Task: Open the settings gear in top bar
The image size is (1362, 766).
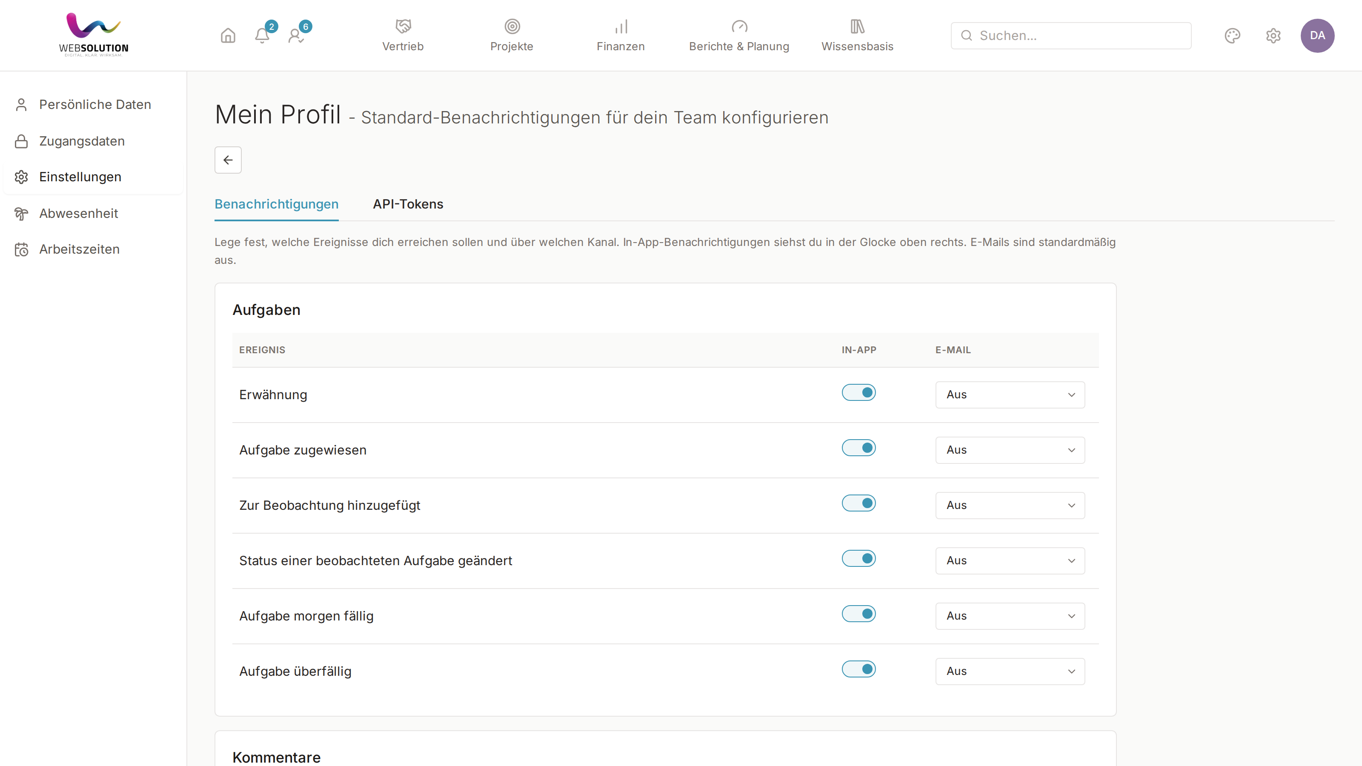Action: point(1273,35)
